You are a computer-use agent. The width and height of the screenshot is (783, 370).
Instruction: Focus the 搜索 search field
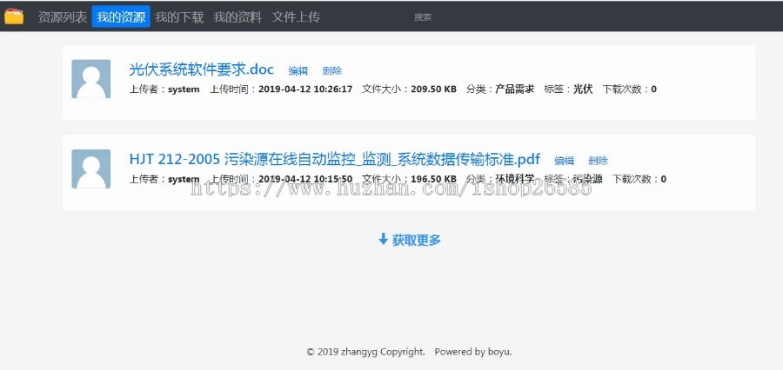pos(423,17)
